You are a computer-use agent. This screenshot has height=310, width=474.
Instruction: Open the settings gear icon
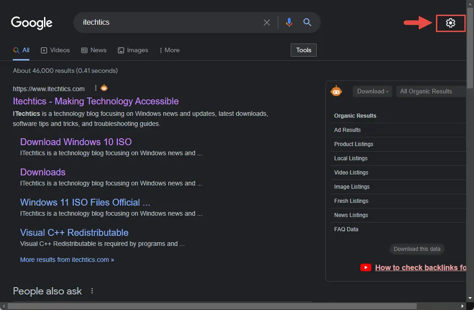click(451, 23)
